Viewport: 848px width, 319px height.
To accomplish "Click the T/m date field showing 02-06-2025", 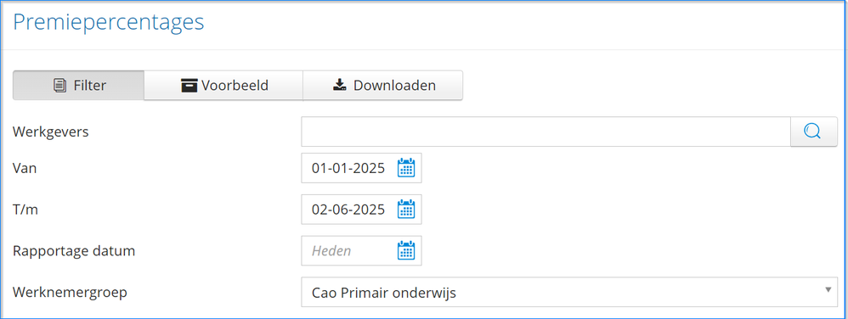I will (361, 209).
